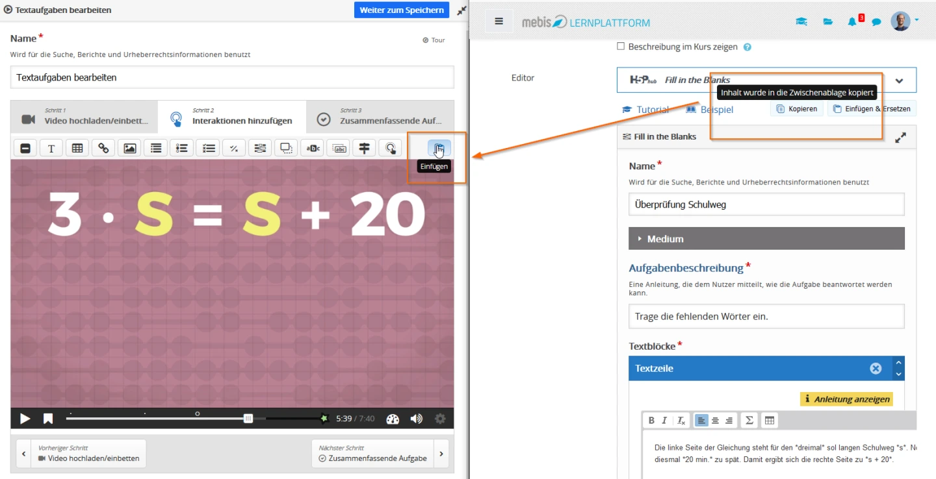Remove formatting in Textzeile editor
The image size is (936, 479).
(x=681, y=421)
